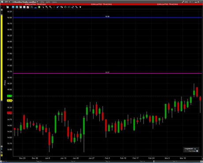Click the blue area-chart icon in the toolbar
203x163 pixels.
[35, 7]
